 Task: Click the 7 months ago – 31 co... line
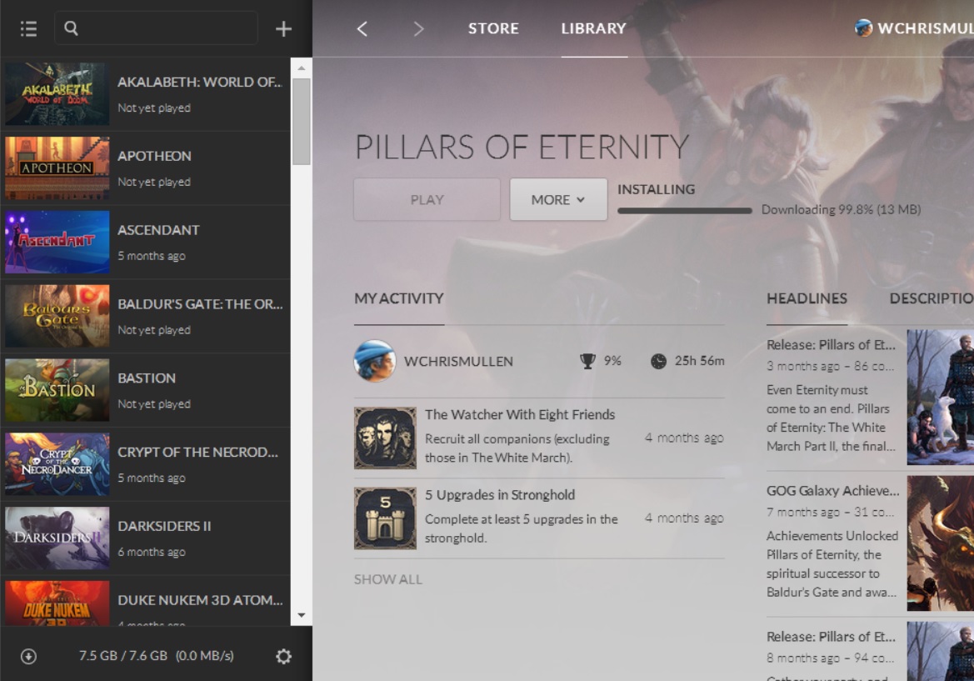tap(831, 512)
